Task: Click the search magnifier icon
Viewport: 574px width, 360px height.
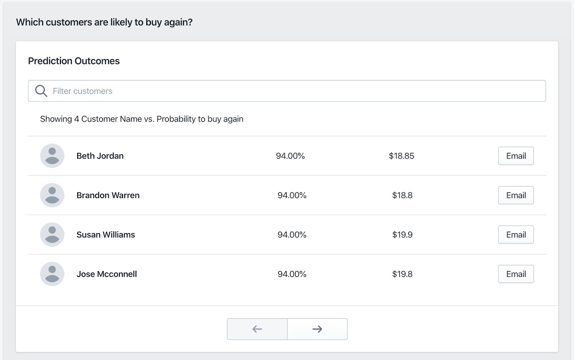Action: 41,91
